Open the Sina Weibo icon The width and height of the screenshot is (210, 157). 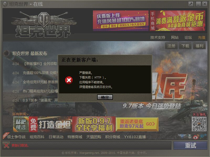pos(196,137)
